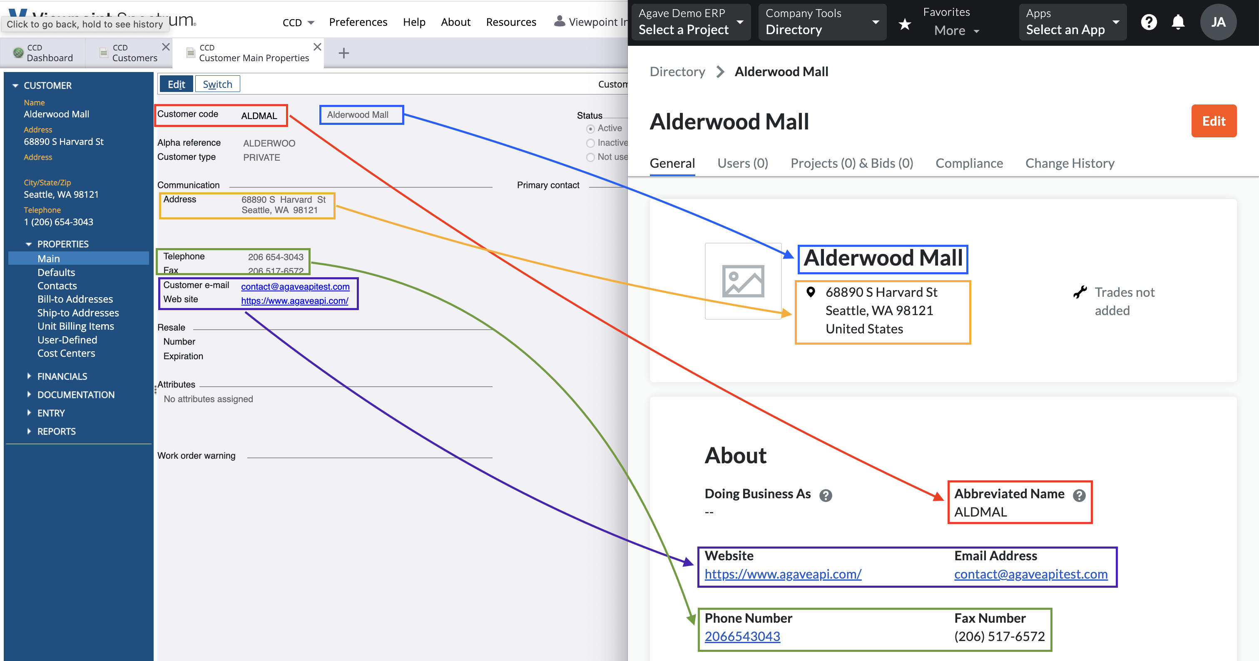The width and height of the screenshot is (1259, 661).
Task: Click the Customer code ALDMAL value
Action: (259, 116)
